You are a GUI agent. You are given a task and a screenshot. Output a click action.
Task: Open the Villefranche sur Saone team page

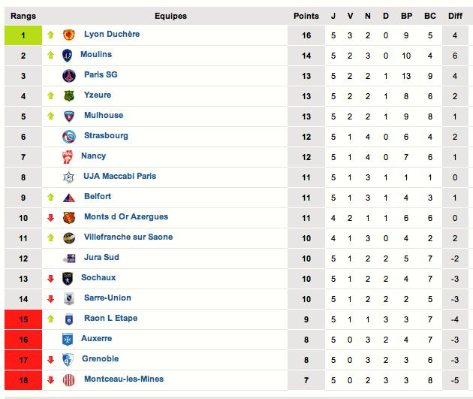click(128, 237)
